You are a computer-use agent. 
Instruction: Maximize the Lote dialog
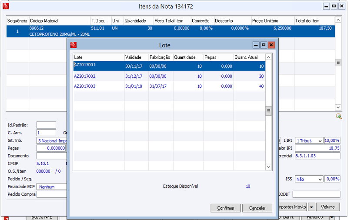[264, 45]
